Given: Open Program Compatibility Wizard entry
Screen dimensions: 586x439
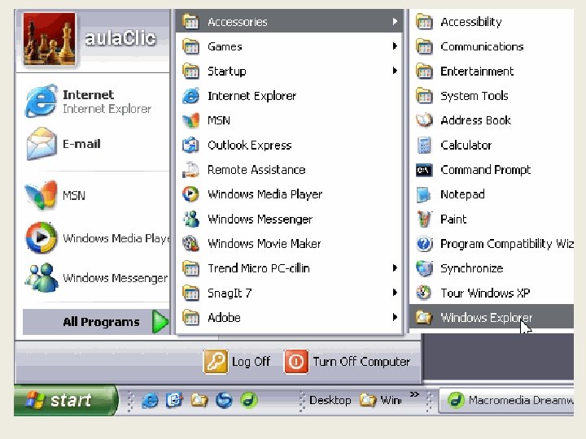Looking at the screenshot, I should [x=492, y=243].
